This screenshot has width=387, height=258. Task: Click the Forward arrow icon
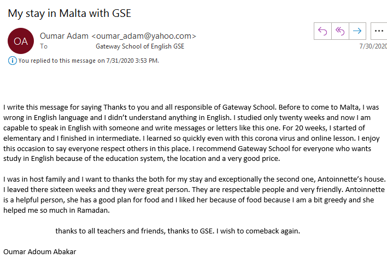click(357, 31)
